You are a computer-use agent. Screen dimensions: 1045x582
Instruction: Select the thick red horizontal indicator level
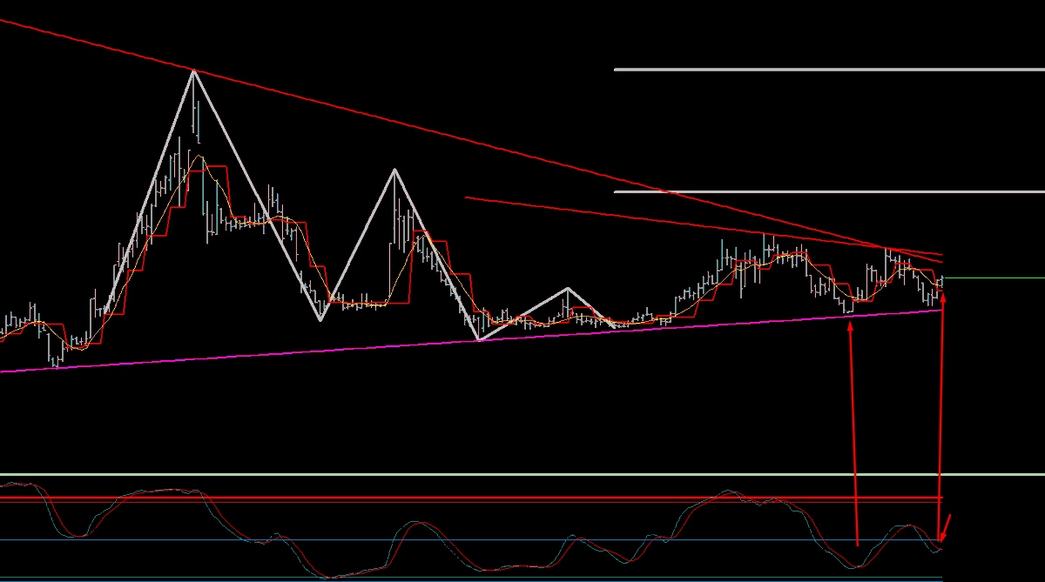click(470, 498)
